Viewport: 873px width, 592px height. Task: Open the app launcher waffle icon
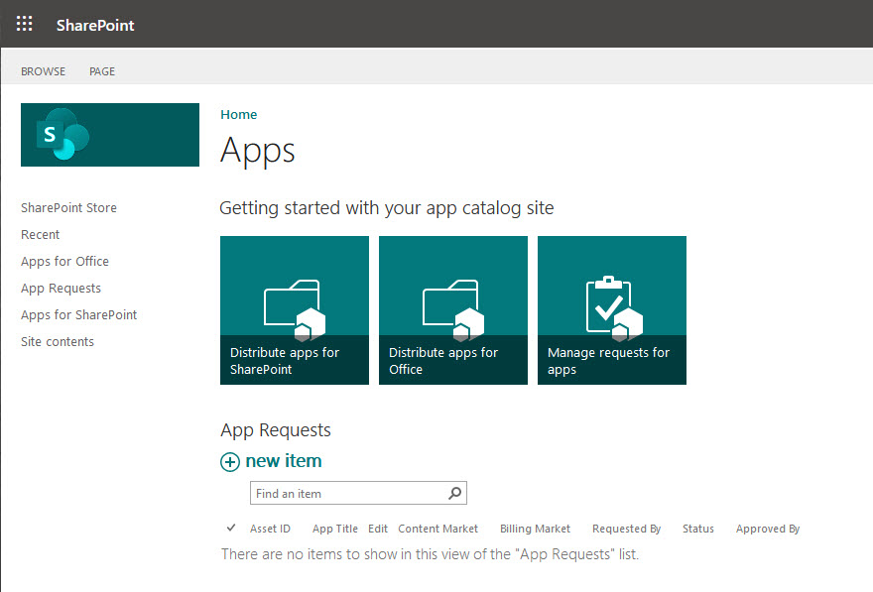click(24, 24)
